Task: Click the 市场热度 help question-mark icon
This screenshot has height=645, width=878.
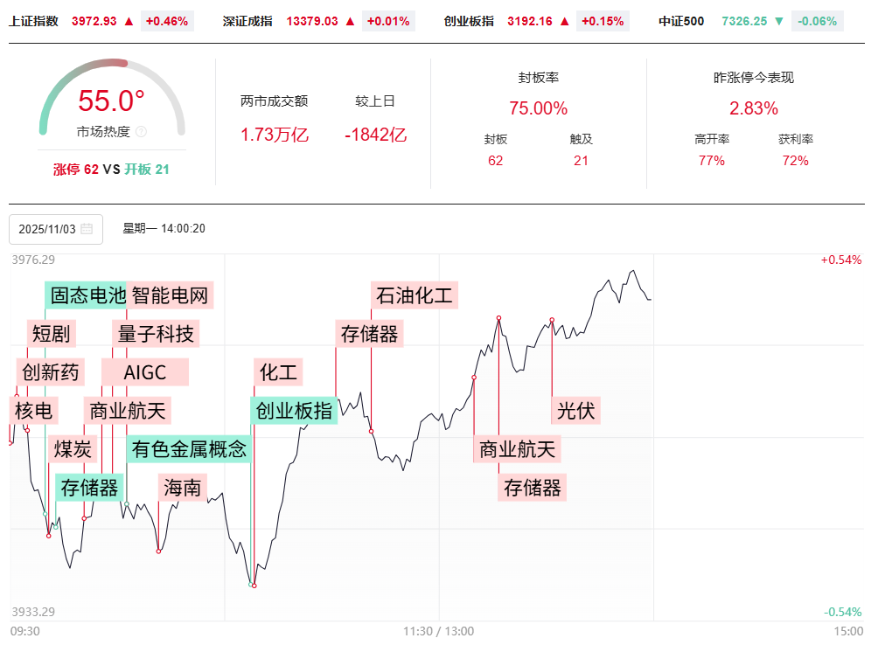Action: pos(142,132)
